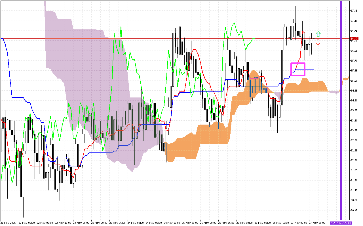Click the 86.05 price axis label
Viewport: 363px width, 226px height.
point(354,51)
